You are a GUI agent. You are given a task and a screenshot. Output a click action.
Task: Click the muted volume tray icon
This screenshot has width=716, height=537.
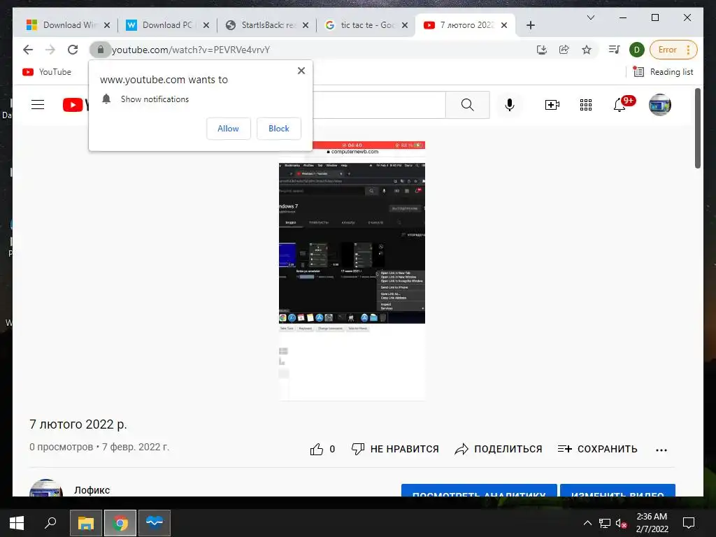click(622, 523)
